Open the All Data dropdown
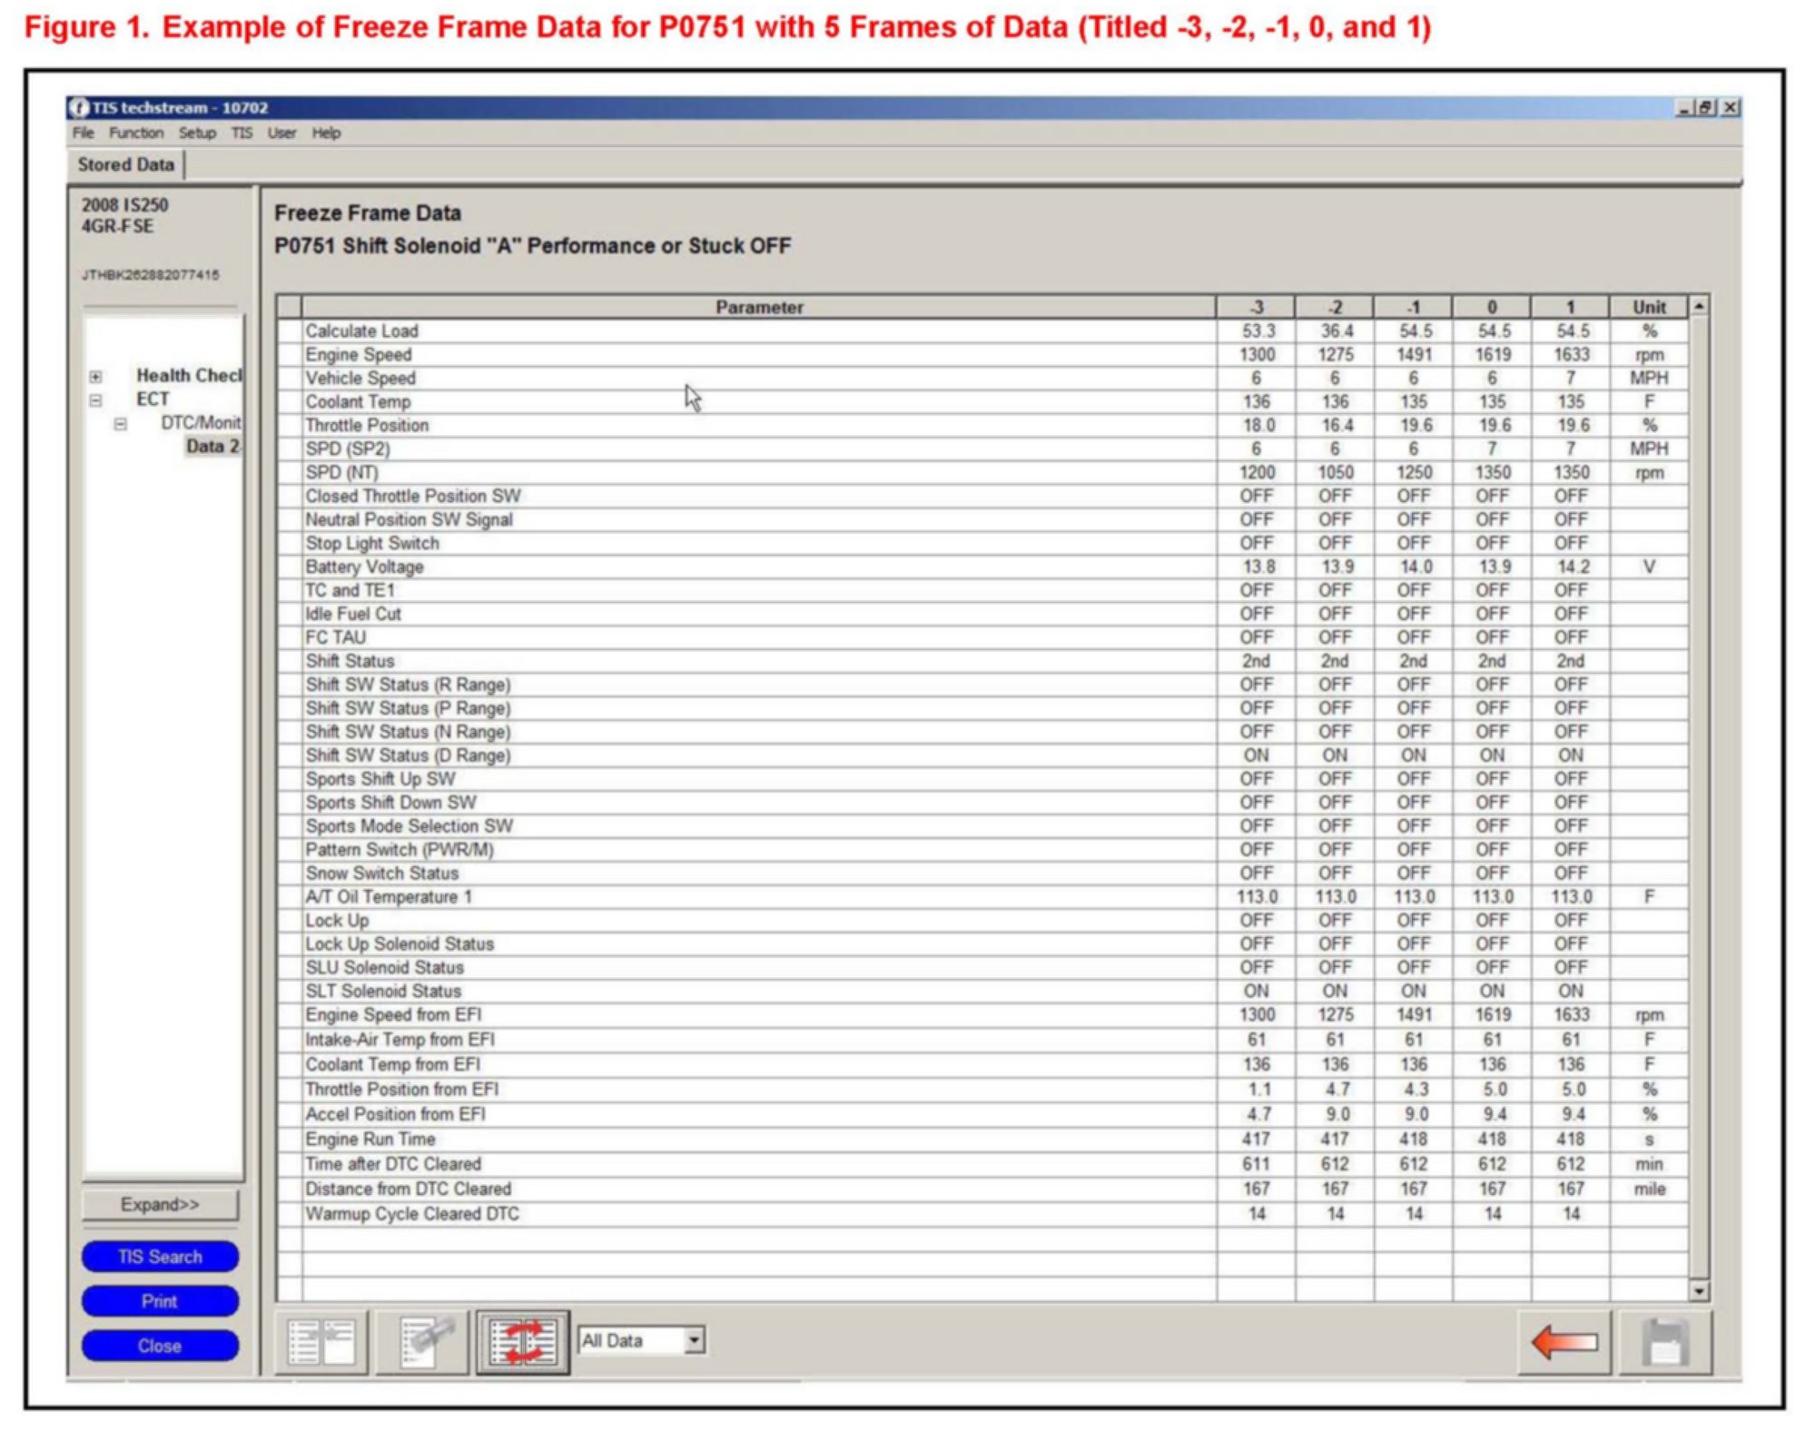This screenshot has height=1431, width=1806. [695, 1340]
